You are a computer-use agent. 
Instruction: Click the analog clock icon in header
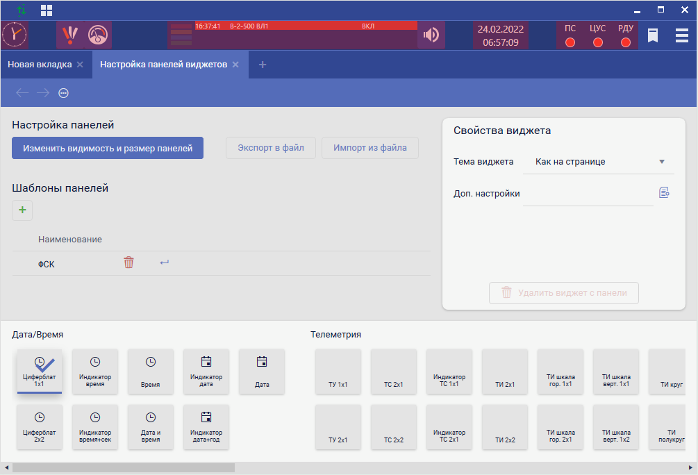click(14, 35)
